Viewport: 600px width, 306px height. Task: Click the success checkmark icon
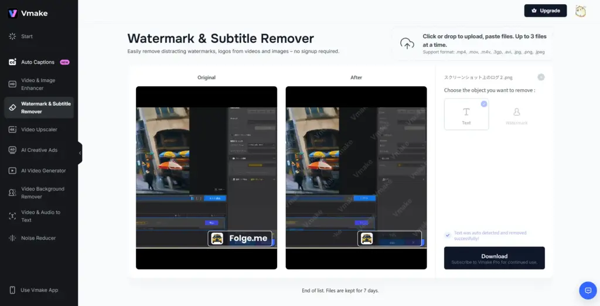tap(447, 235)
